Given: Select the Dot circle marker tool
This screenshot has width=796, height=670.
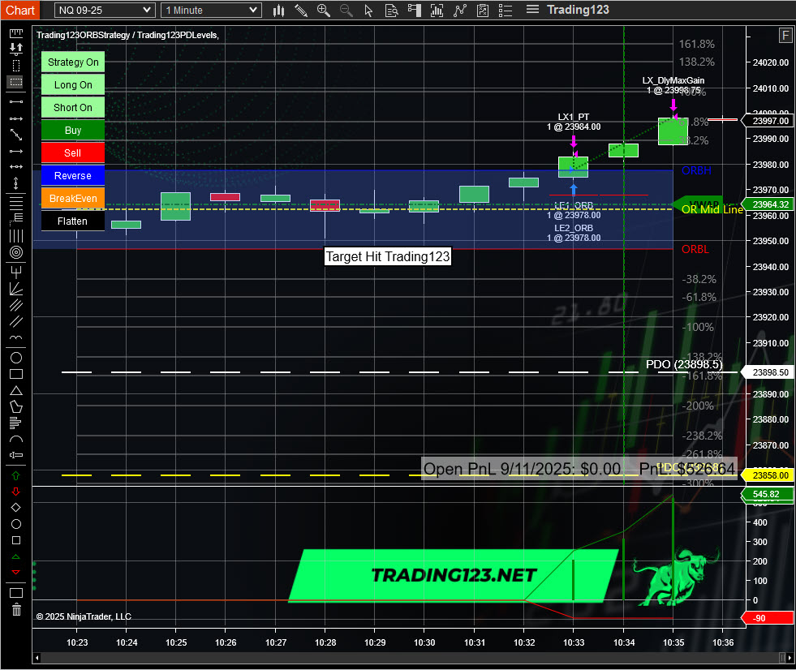Looking at the screenshot, I should 15,524.
